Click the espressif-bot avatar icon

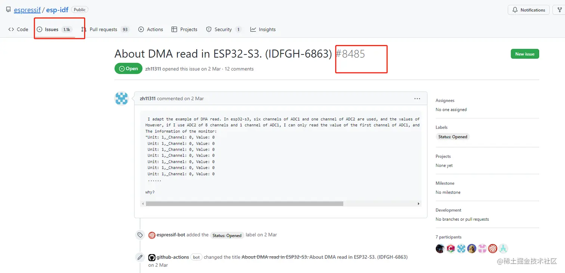[152, 235]
